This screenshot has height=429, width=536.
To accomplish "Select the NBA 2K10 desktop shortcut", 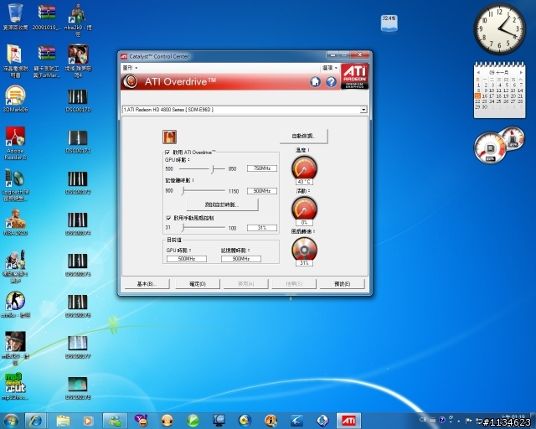I will point(15,222).
